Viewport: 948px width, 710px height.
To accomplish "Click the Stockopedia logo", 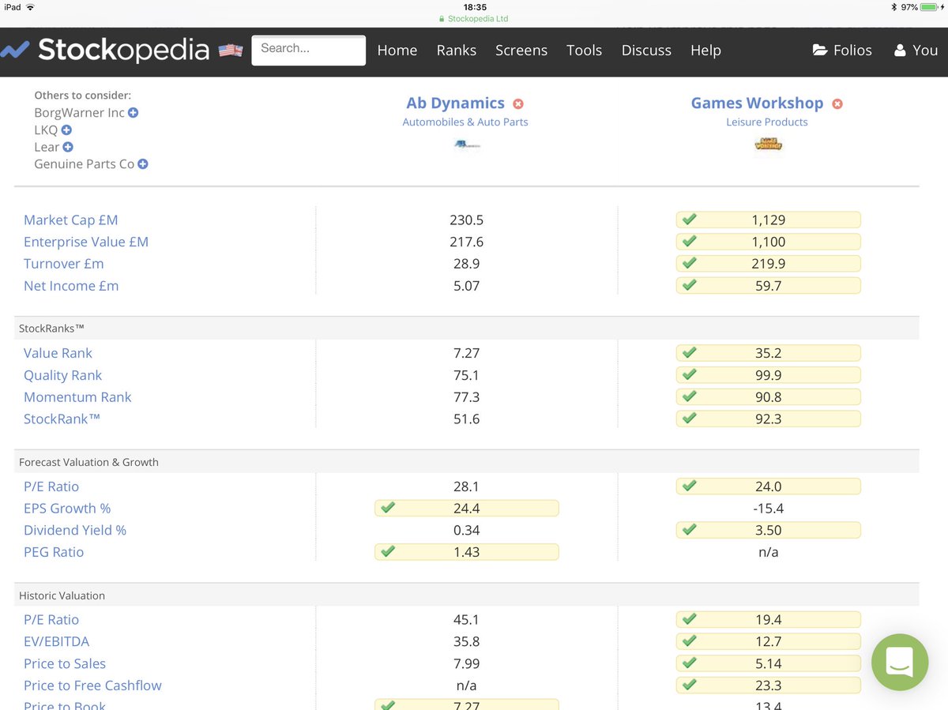I will click(x=105, y=50).
